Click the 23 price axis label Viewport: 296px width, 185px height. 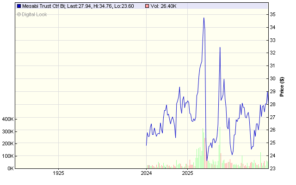coord(272,168)
